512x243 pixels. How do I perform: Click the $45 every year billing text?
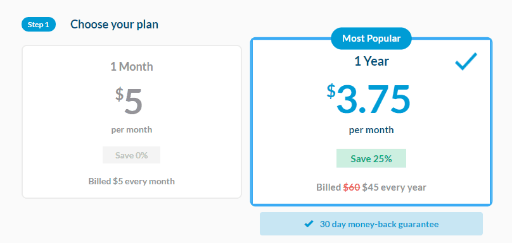point(394,187)
